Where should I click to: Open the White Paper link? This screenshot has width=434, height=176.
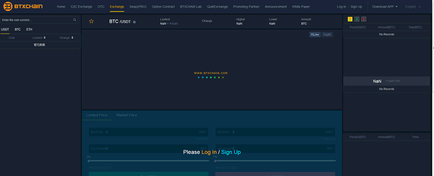(x=301, y=7)
